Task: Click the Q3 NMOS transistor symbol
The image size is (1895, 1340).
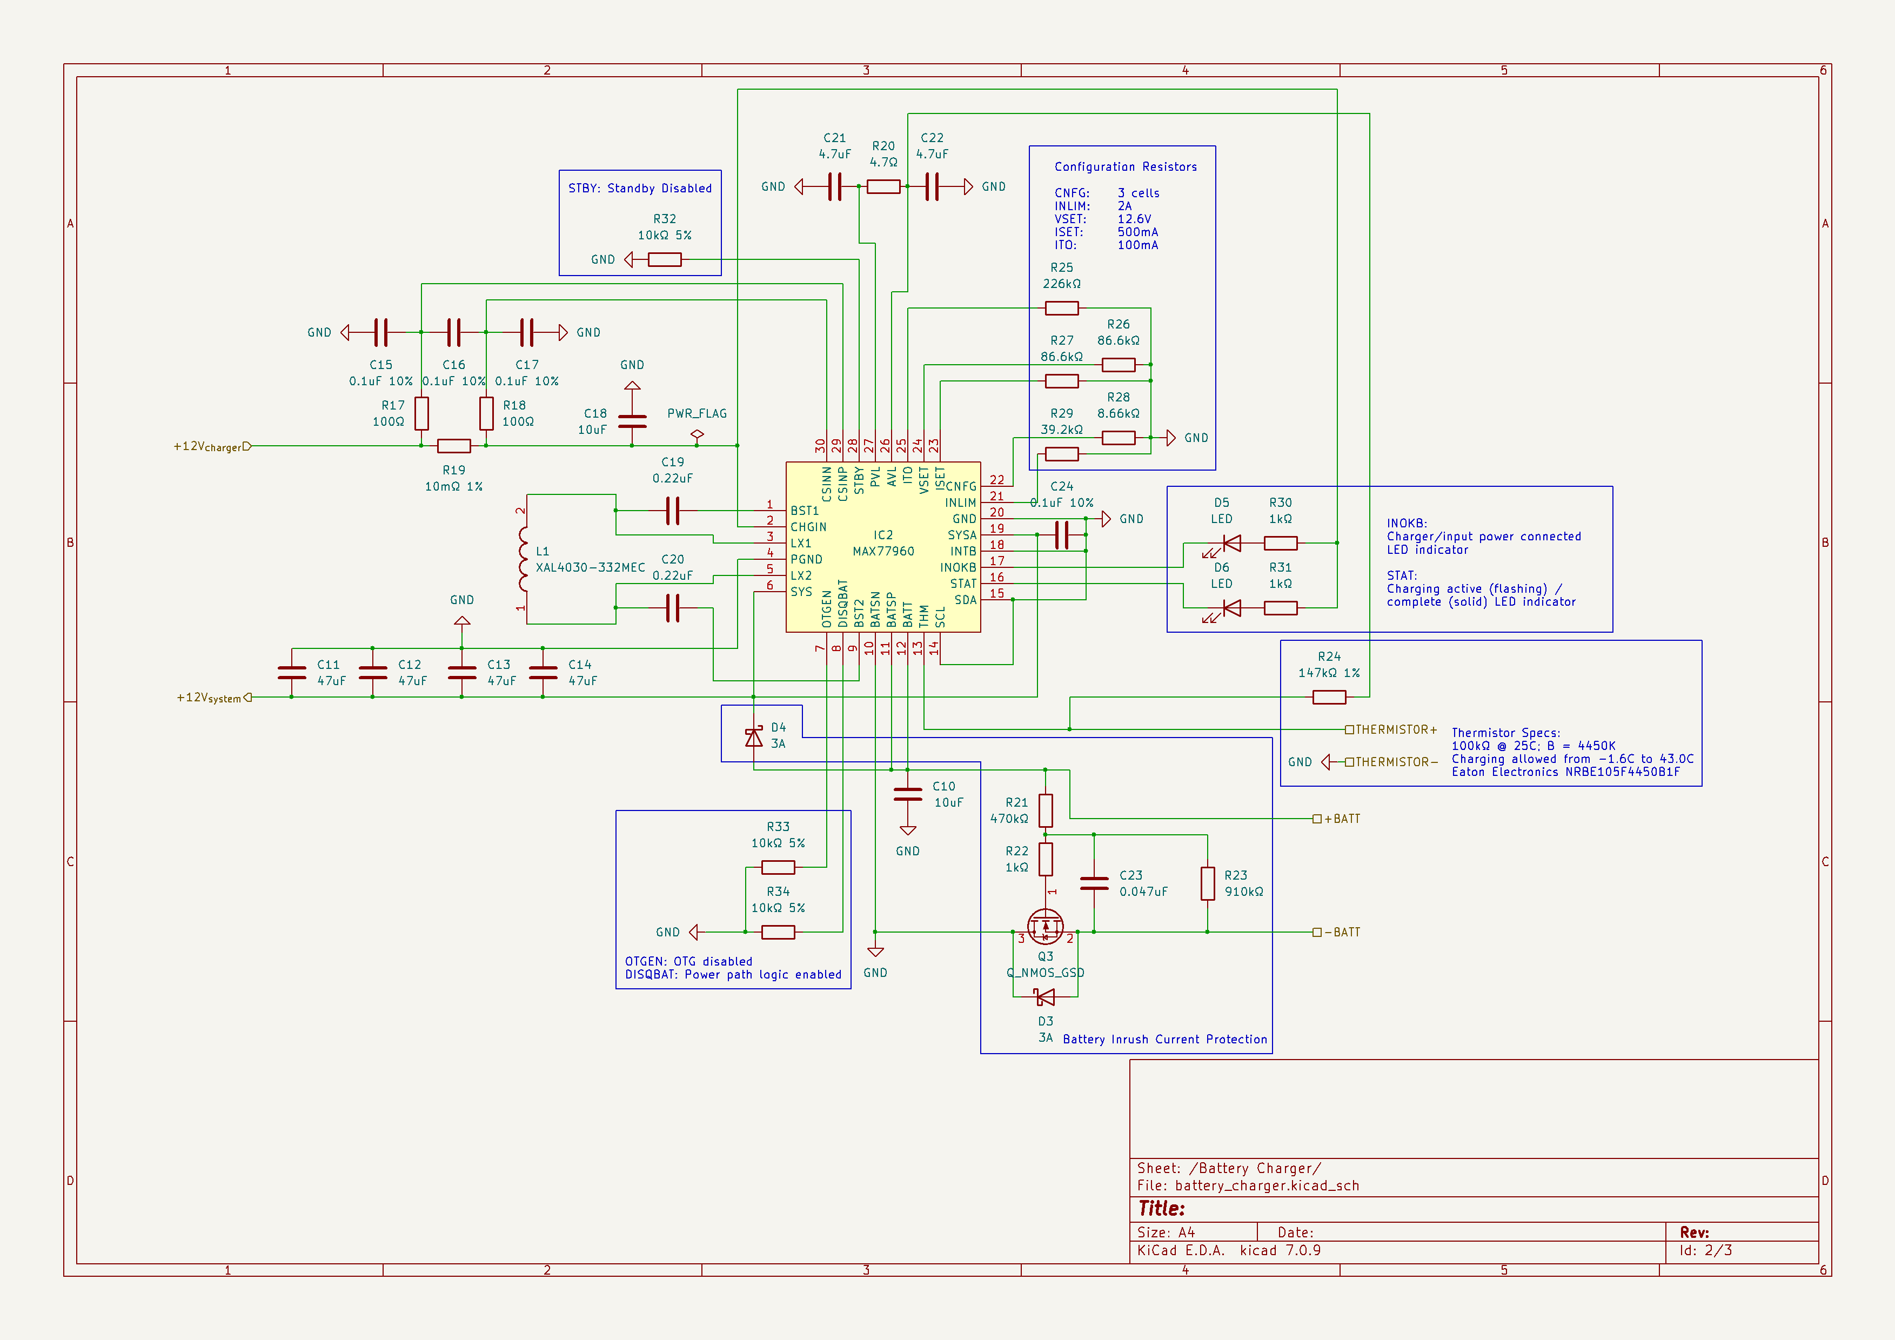Action: pyautogui.click(x=1045, y=927)
